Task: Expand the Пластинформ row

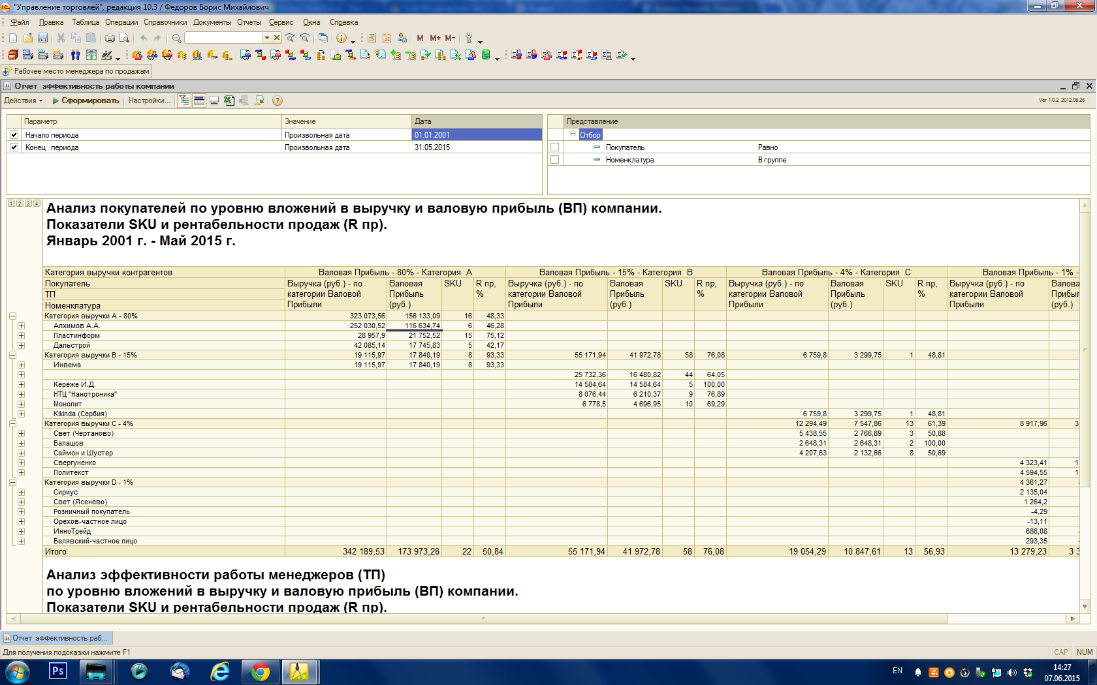Action: 21,335
